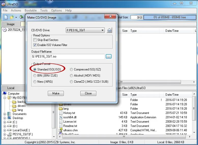Click the New file toolbar icon
Screen dimensions: 198x145
pos(6,17)
